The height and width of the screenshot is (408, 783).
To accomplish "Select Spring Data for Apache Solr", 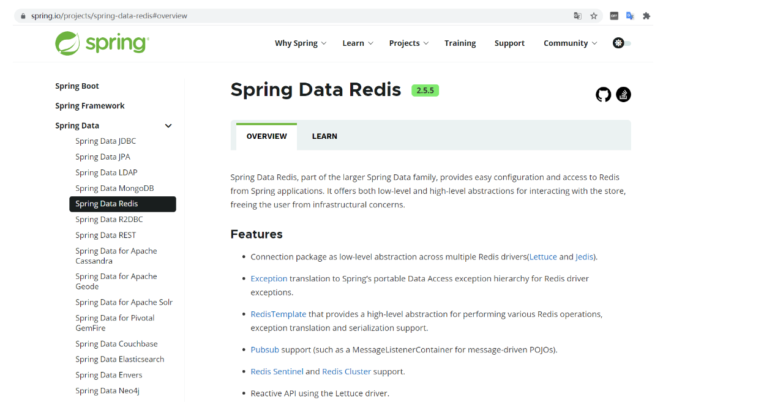I will coord(124,302).
